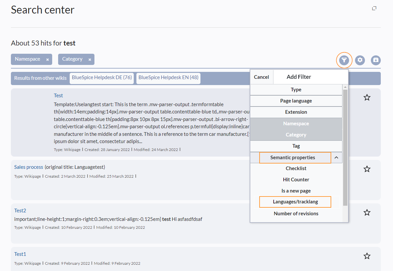Open the Test2 result link
This screenshot has width=393, height=271.
pyautogui.click(x=20, y=211)
